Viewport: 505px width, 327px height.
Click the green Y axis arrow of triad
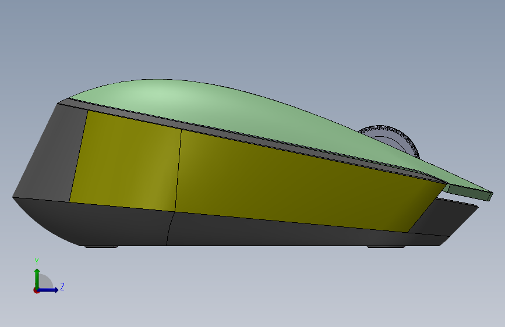[x=37, y=278]
